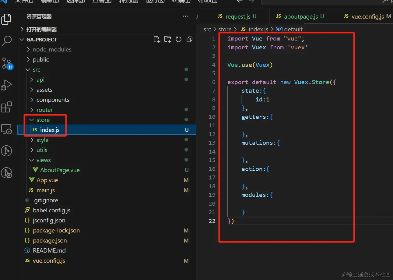
Task: Click the JS icon beside main.js
Action: (x=31, y=190)
